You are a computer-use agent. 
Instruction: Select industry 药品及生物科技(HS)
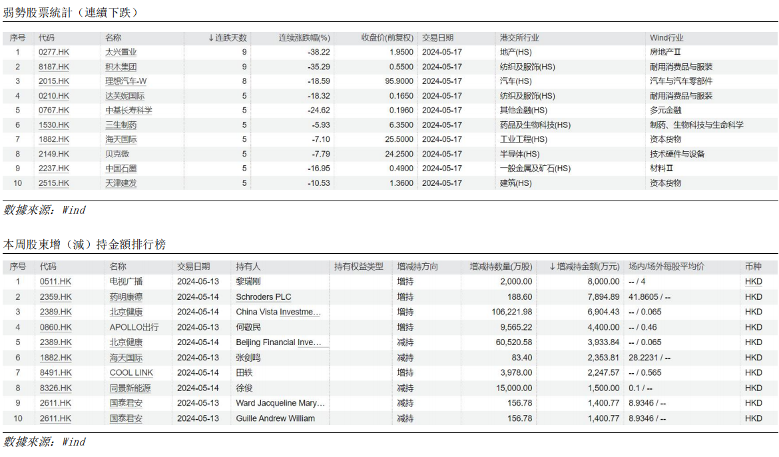pos(535,125)
